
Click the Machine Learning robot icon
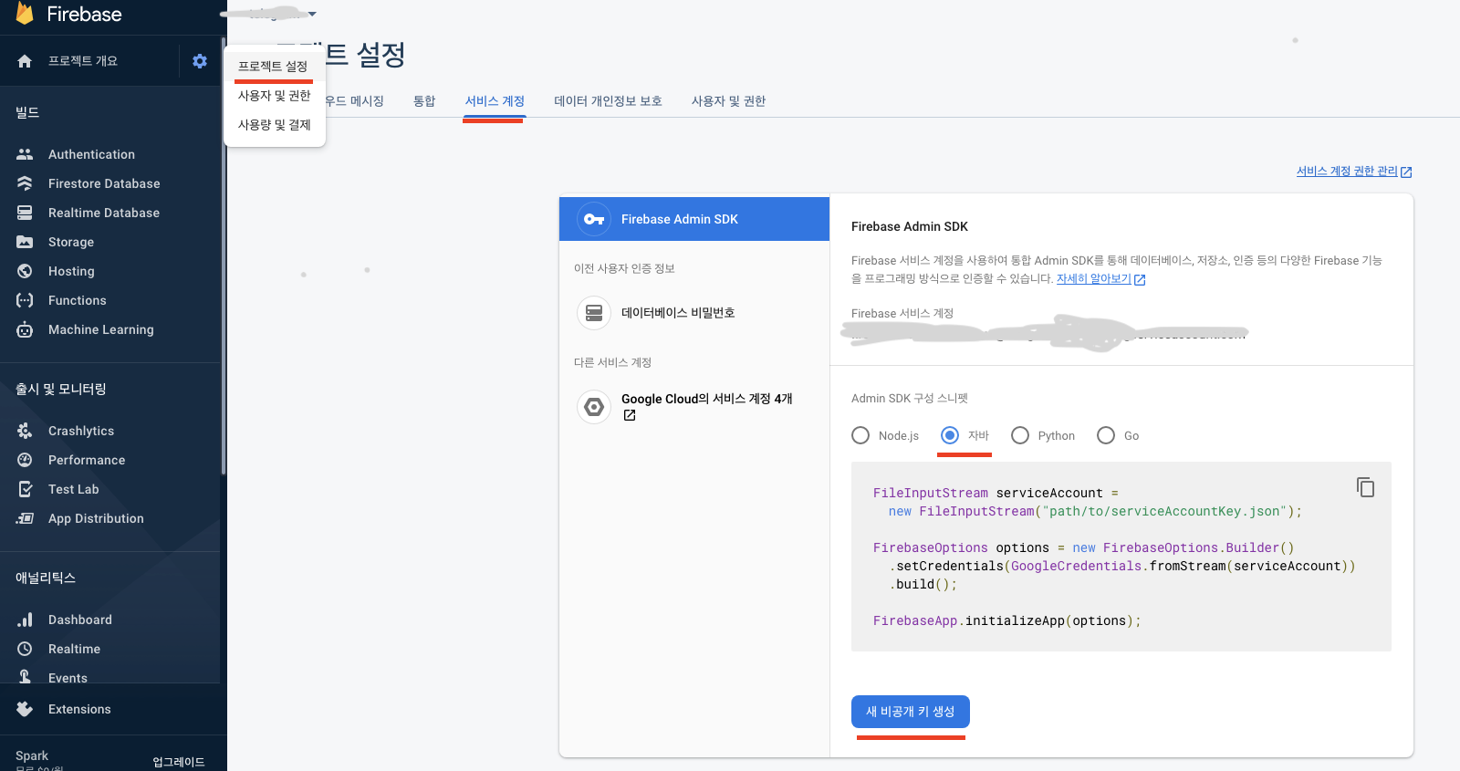click(25, 329)
